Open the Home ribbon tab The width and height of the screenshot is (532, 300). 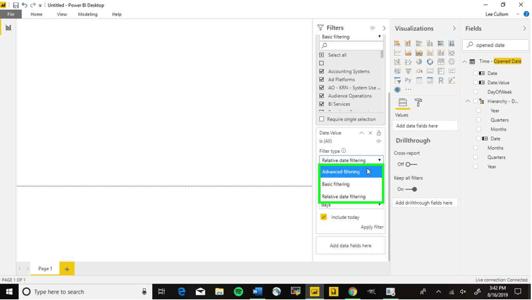37,14
